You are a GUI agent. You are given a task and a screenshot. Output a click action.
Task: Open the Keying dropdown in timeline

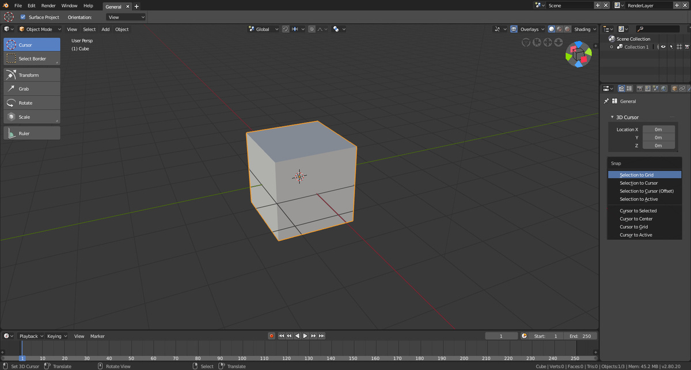pos(57,336)
